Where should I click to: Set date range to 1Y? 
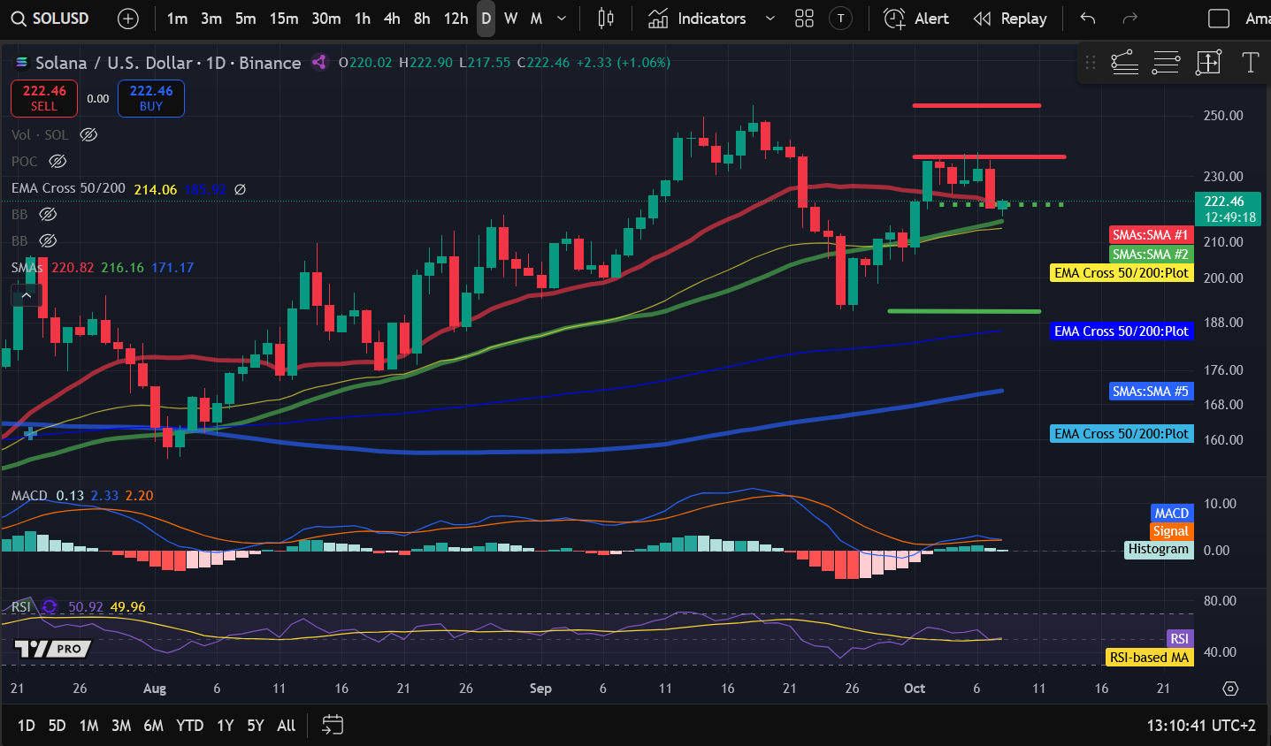pos(226,726)
